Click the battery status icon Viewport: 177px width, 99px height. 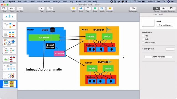(143, 2)
